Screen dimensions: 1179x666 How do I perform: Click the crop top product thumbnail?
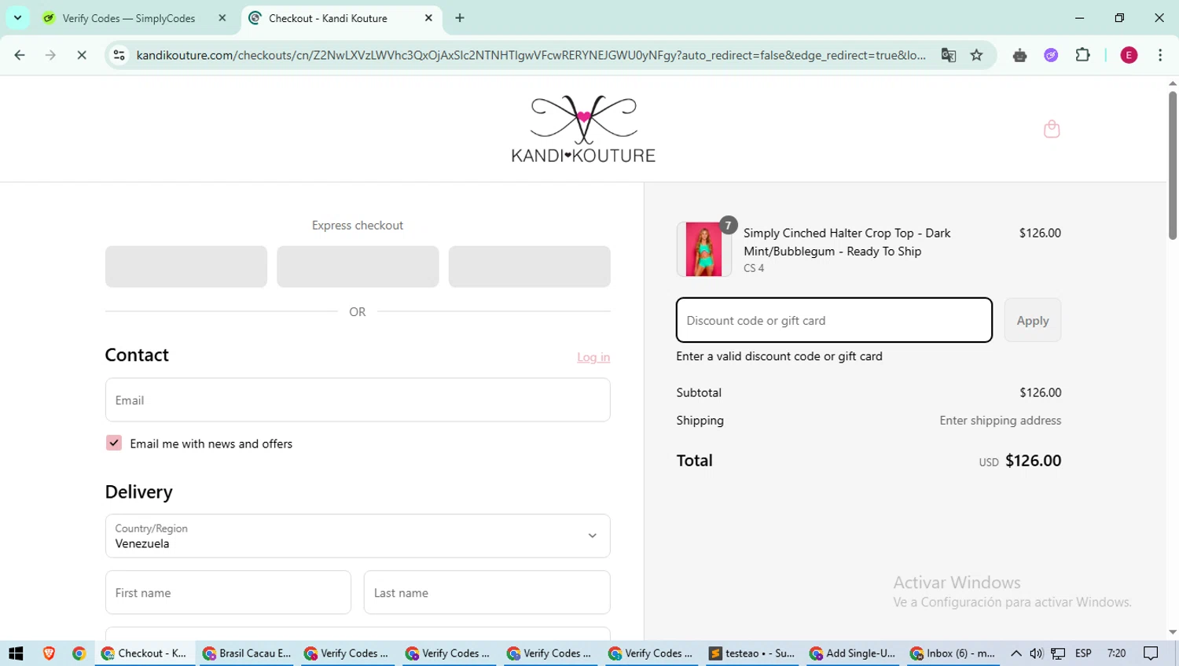pos(703,249)
